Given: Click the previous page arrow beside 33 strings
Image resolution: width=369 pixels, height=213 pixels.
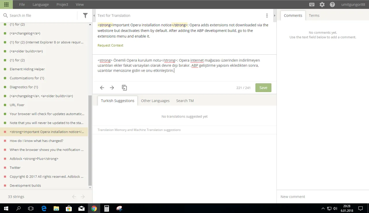Looking at the screenshot, I should pyautogui.click(x=74, y=197).
